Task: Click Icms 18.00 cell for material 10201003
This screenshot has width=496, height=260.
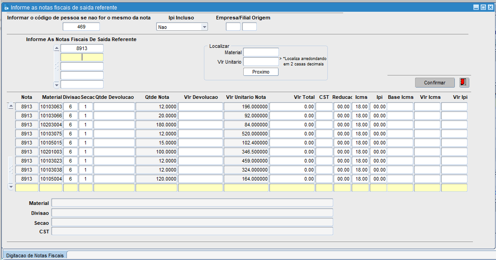Action: (360, 152)
